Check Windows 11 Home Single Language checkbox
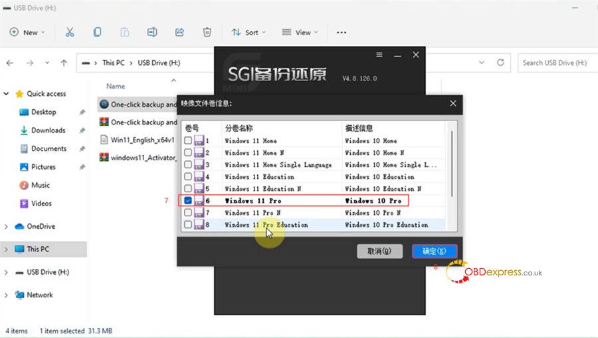The width and height of the screenshot is (598, 338). click(x=187, y=164)
